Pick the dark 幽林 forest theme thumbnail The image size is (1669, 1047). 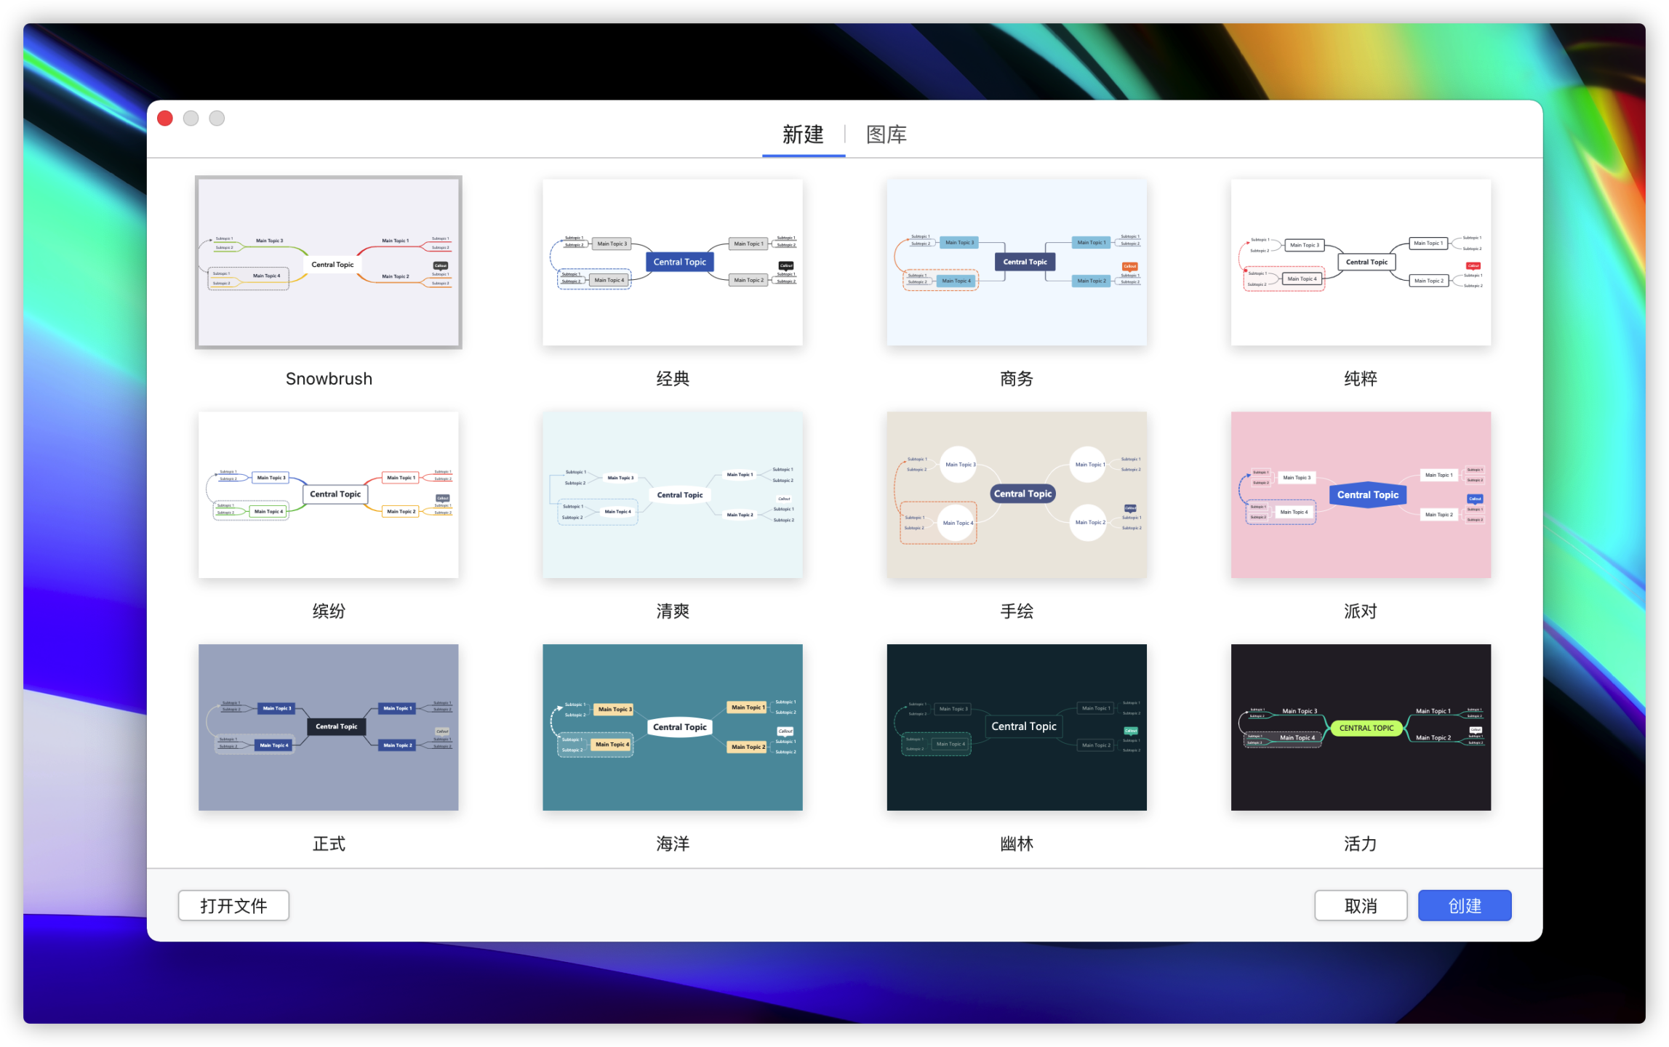click(1016, 727)
